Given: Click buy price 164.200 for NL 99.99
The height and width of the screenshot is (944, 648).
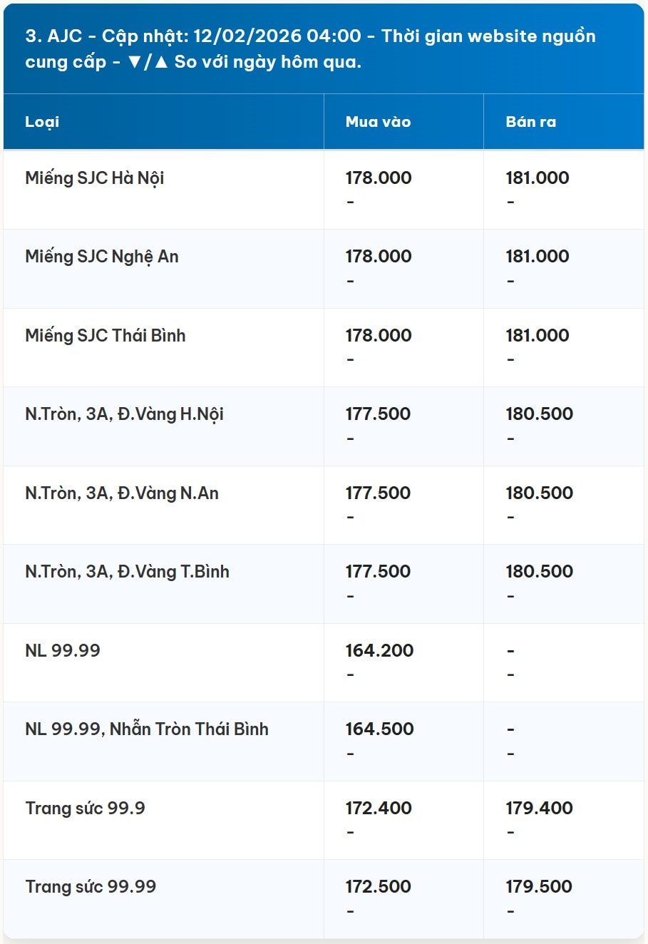Looking at the screenshot, I should point(379,650).
